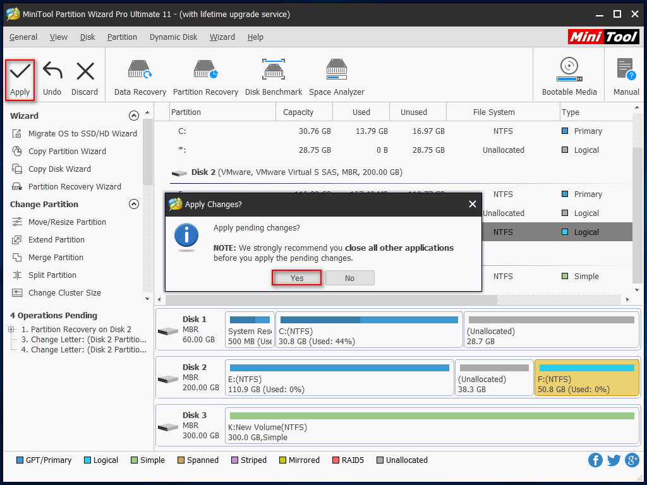The image size is (647, 485).
Task: Select K:New Volume block on Disk 3
Action: coord(432,426)
